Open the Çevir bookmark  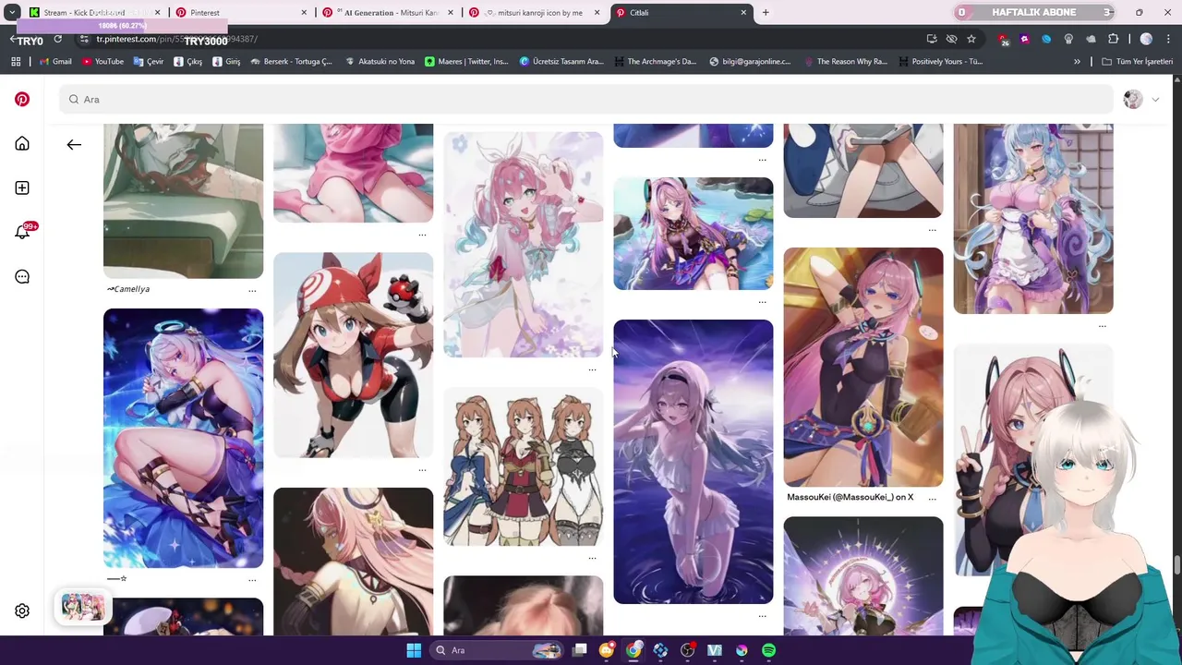148,61
